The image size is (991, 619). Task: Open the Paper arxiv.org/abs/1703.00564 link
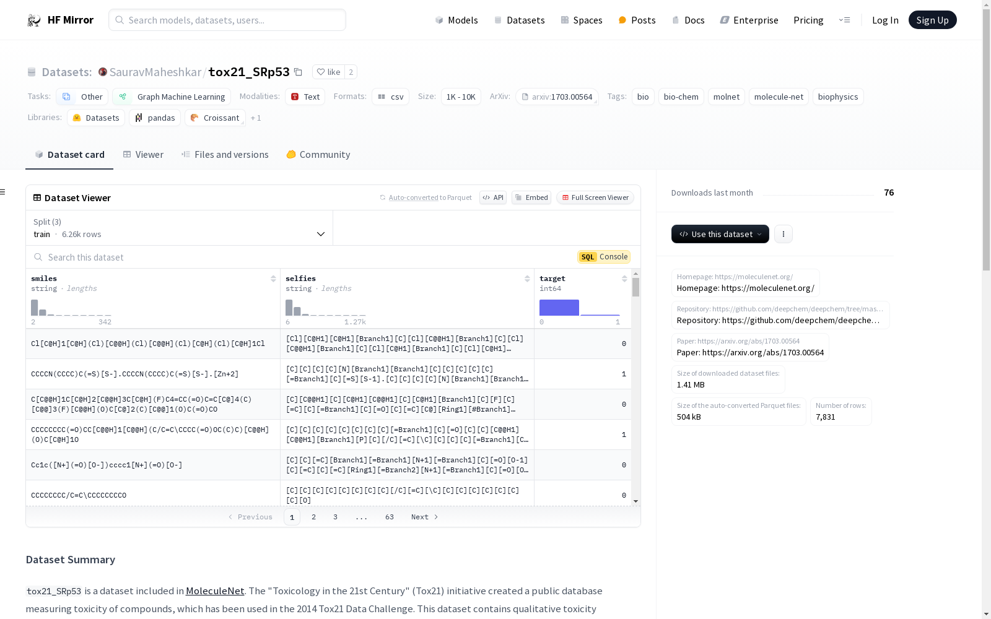[750, 347]
